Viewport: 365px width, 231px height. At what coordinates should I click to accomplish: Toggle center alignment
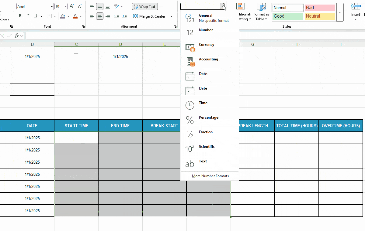pos(100,16)
